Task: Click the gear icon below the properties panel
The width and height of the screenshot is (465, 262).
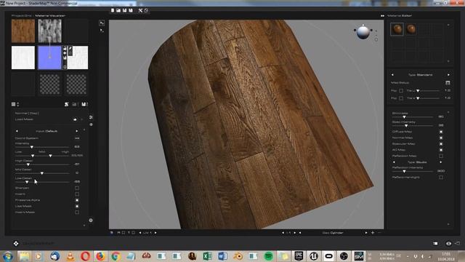Action: pyautogui.click(x=91, y=221)
